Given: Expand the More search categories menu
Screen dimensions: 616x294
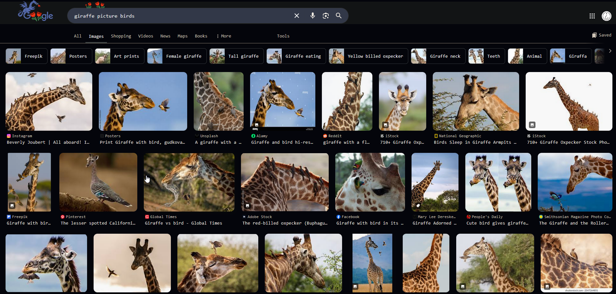Looking at the screenshot, I should 224,36.
